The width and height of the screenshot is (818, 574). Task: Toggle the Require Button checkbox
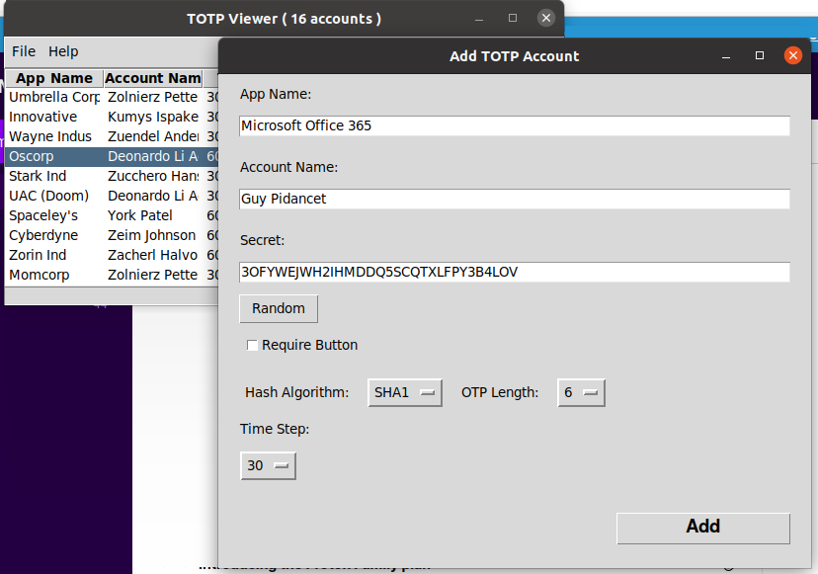pyautogui.click(x=253, y=345)
